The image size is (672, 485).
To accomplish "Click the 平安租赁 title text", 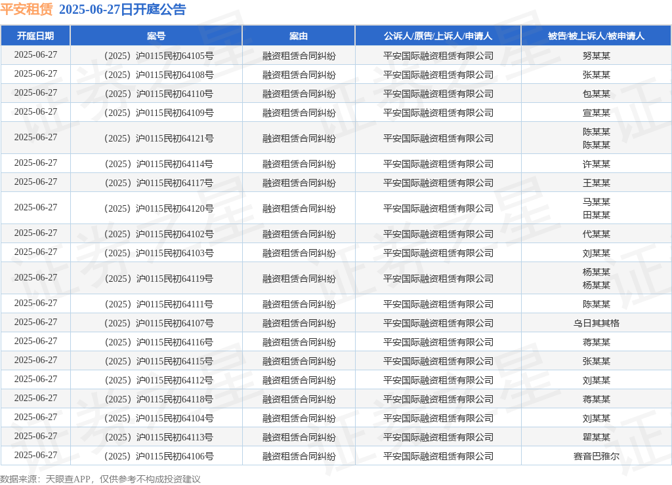I will coord(26,9).
